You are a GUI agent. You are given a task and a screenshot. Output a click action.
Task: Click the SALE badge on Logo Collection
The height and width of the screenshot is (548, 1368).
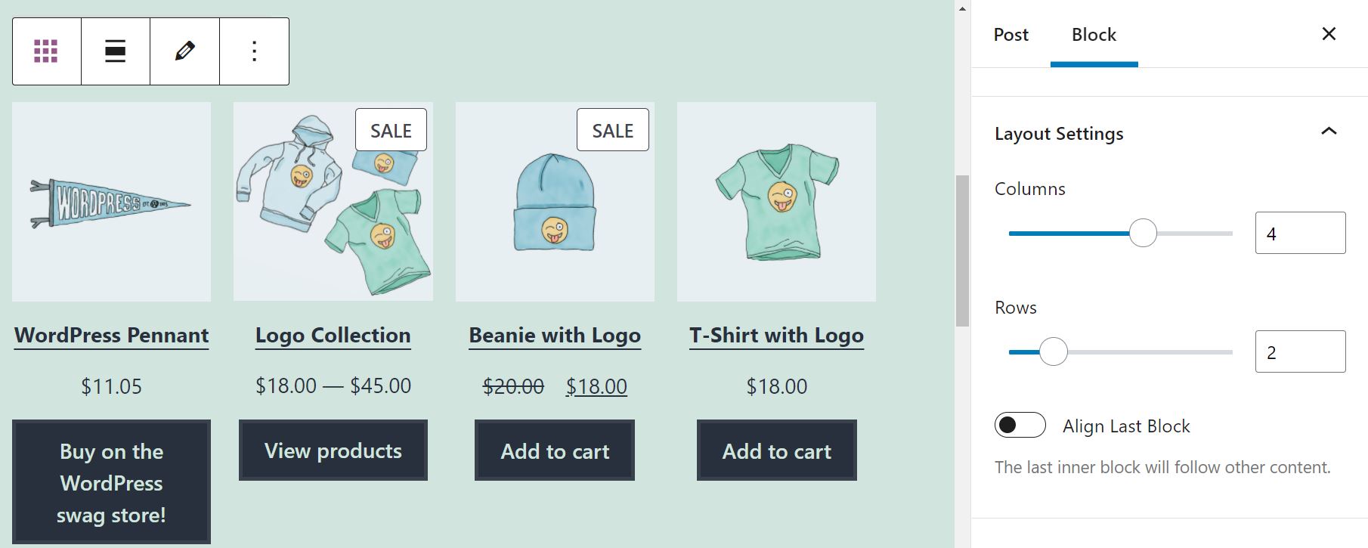pyautogui.click(x=391, y=130)
